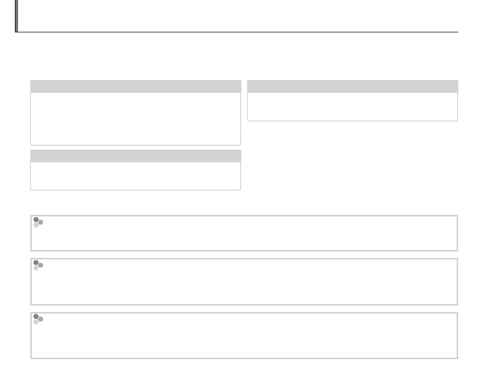This screenshot has height=382, width=488.
Task: Click inside the top-left panel's white body
Action: [136, 118]
